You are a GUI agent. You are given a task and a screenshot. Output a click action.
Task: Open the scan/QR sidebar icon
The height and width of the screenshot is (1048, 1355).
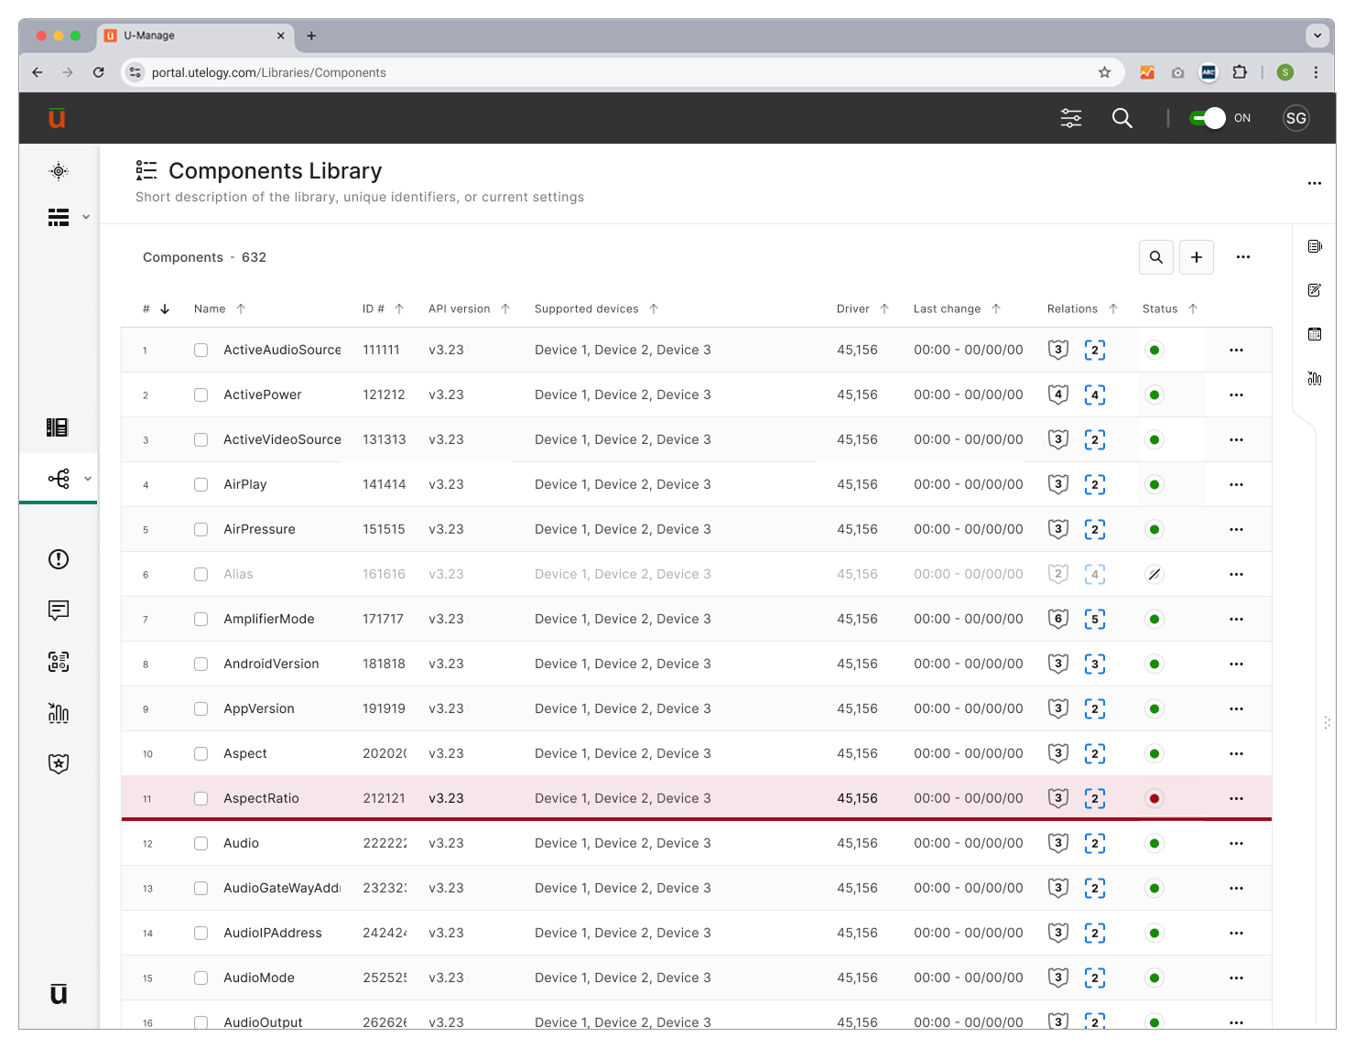(59, 662)
